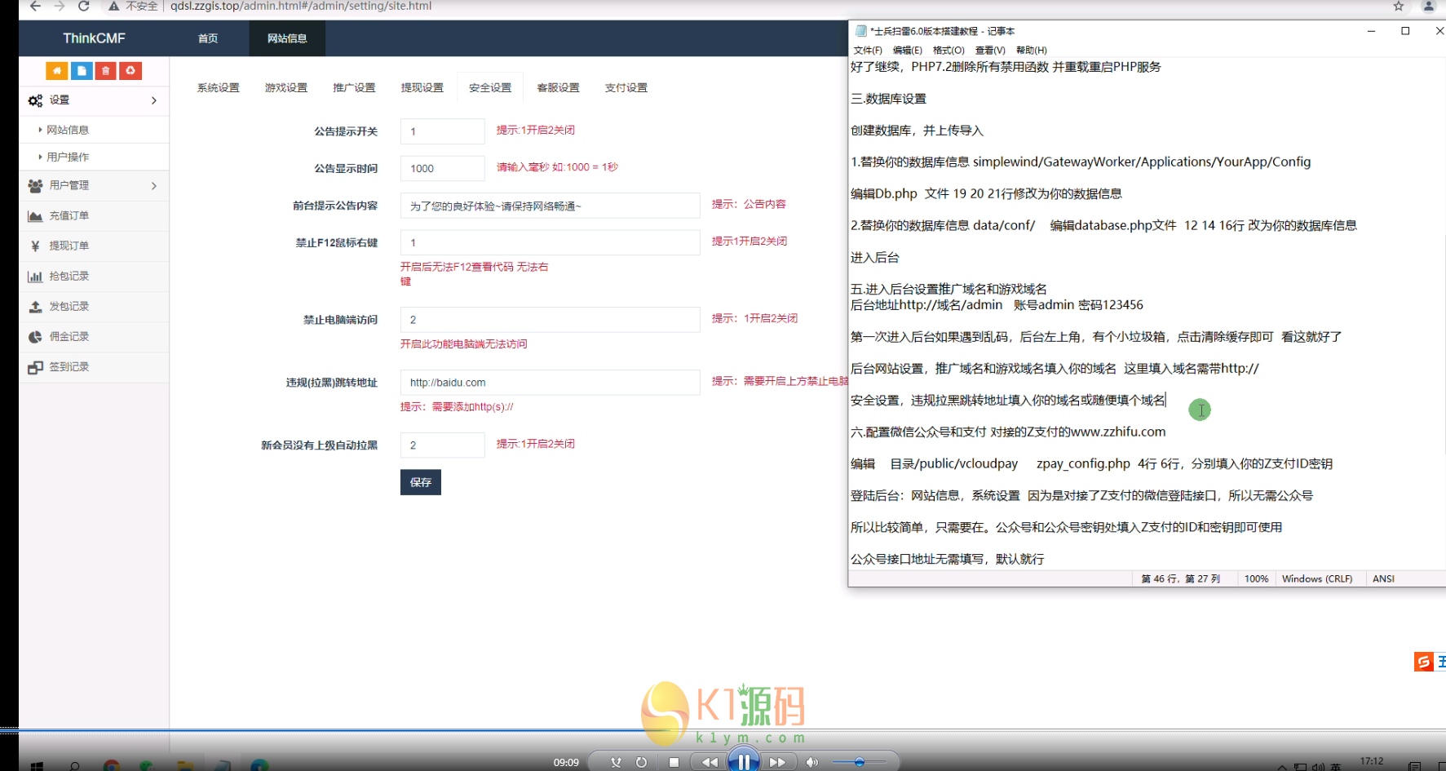Viewport: 1446px width, 771px height.
Task: Click the 违规(拉黑)跳转地址 URL field
Action: coord(550,383)
